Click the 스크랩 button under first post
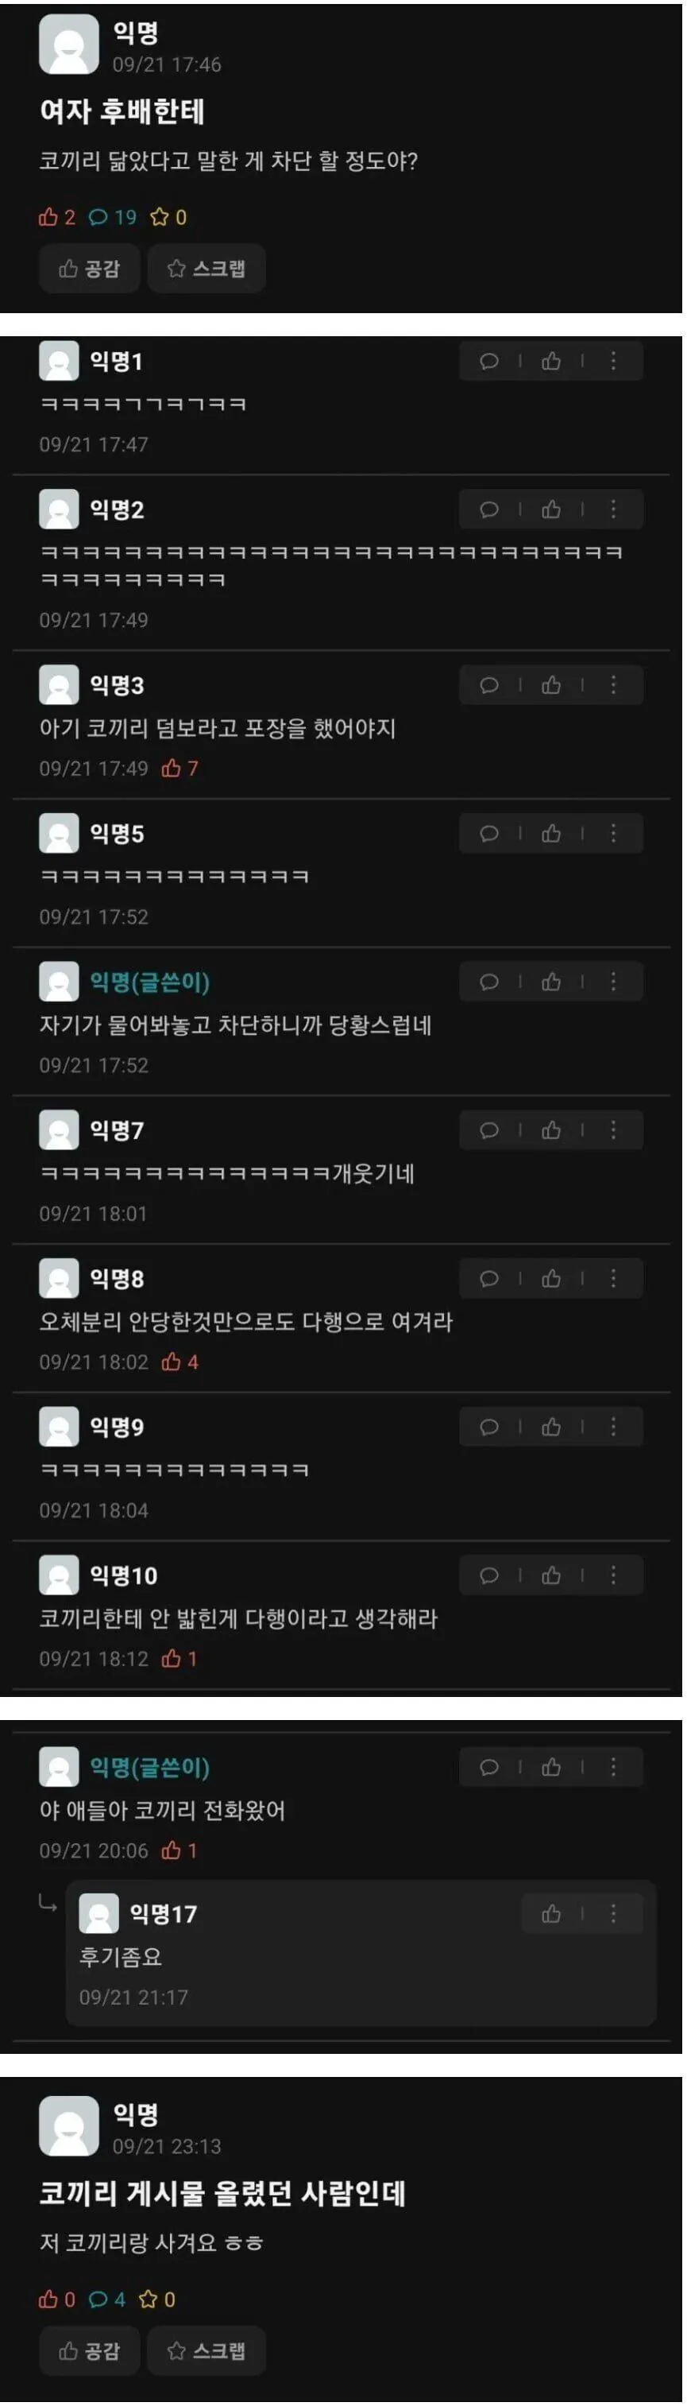This screenshot has height=2406, width=687. (206, 269)
